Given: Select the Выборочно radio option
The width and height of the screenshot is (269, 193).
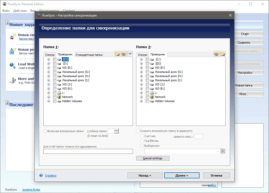Looking at the screenshot, I should [x=142, y=146].
